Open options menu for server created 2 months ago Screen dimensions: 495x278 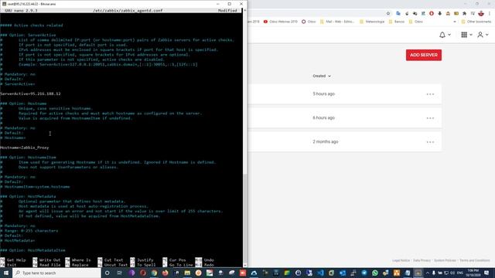click(x=430, y=142)
